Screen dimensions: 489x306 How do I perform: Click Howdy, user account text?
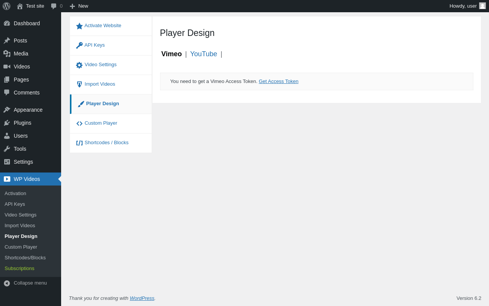(x=463, y=6)
